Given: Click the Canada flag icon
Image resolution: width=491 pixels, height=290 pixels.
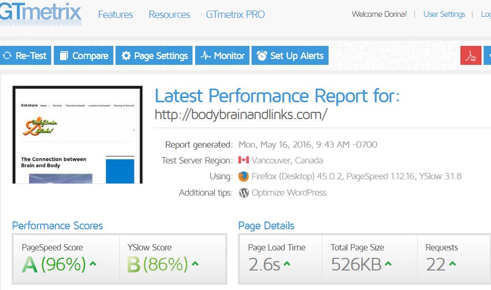Looking at the screenshot, I should click(243, 160).
